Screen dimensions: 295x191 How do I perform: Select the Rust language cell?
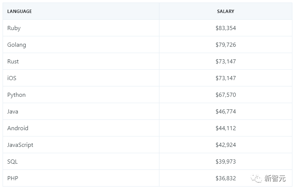coord(13,62)
